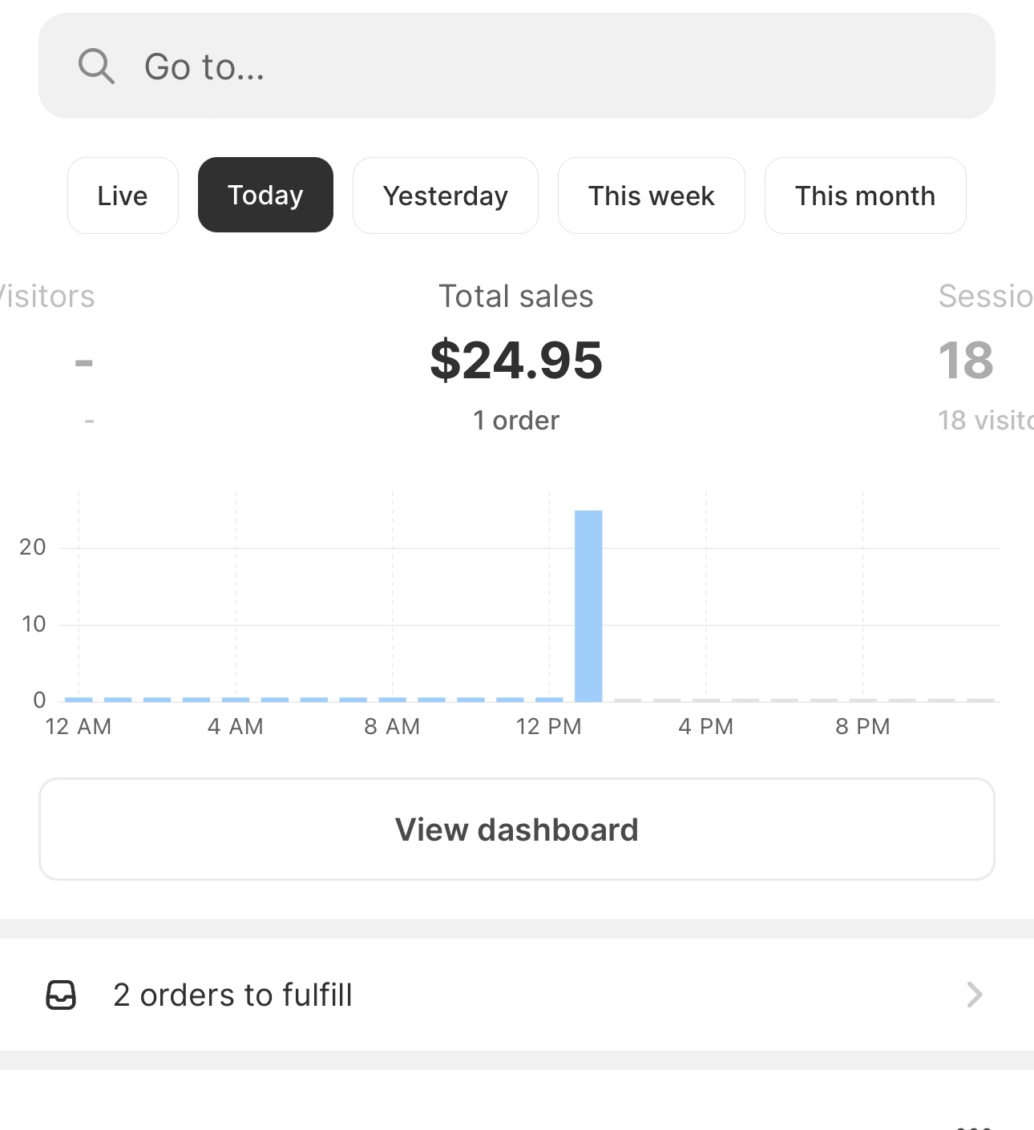Click the chevron next to orders to fulfill
This screenshot has width=1034, height=1130.
point(975,995)
